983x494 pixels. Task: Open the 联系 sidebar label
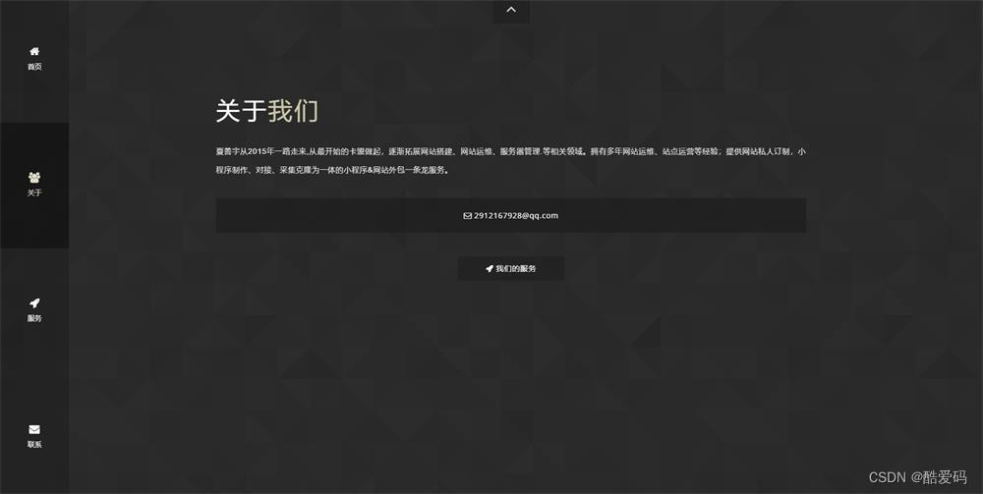click(x=34, y=445)
